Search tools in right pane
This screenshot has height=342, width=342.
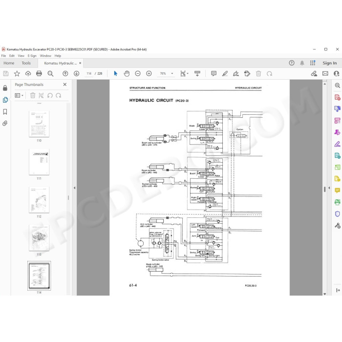click(337, 85)
